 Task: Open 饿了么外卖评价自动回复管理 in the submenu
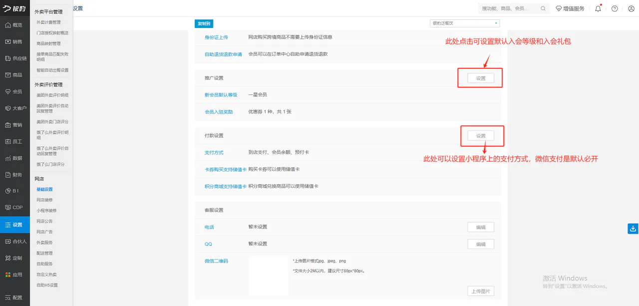click(52, 151)
